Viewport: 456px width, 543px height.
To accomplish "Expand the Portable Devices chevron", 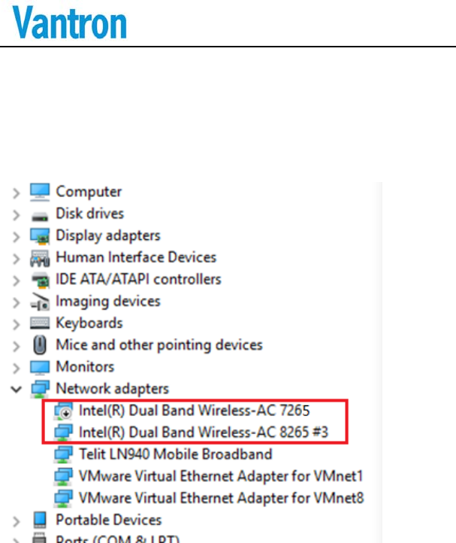I will [16, 521].
